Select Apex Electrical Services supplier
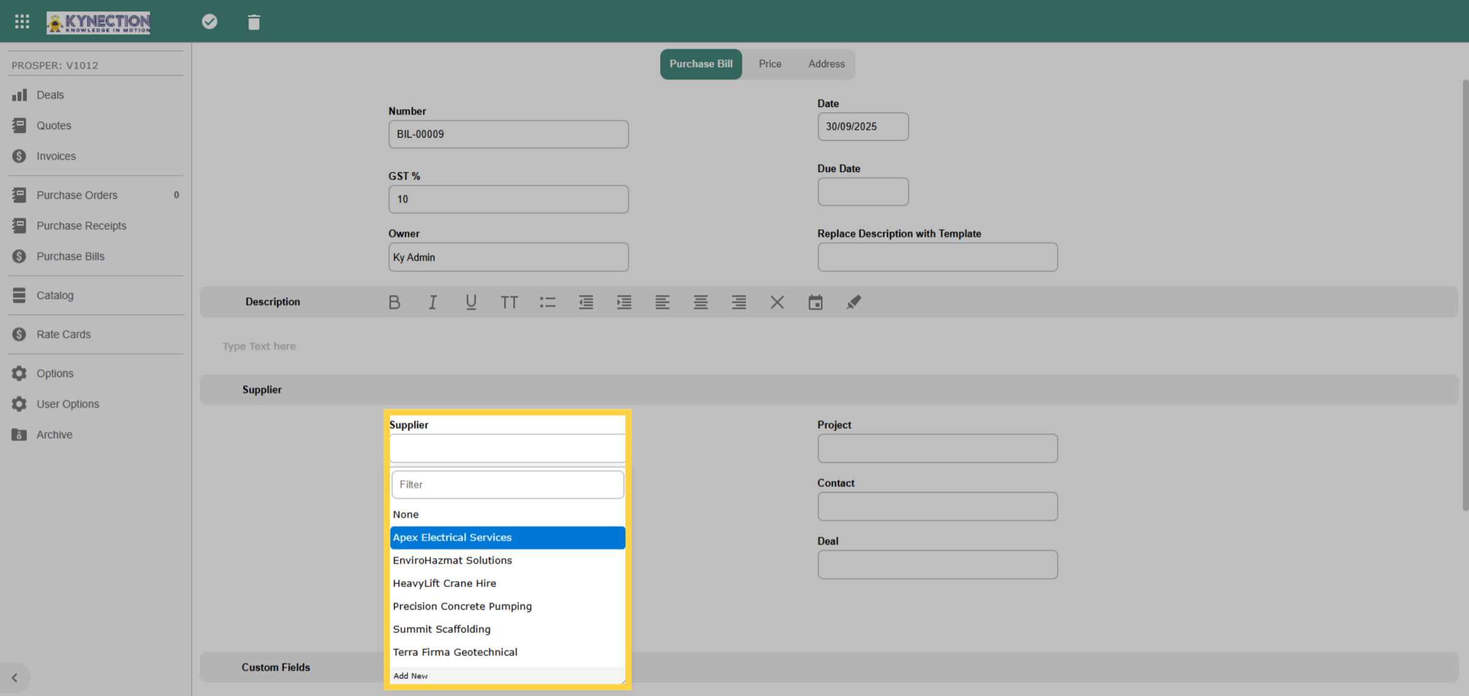This screenshot has width=1469, height=696. pyautogui.click(x=508, y=538)
